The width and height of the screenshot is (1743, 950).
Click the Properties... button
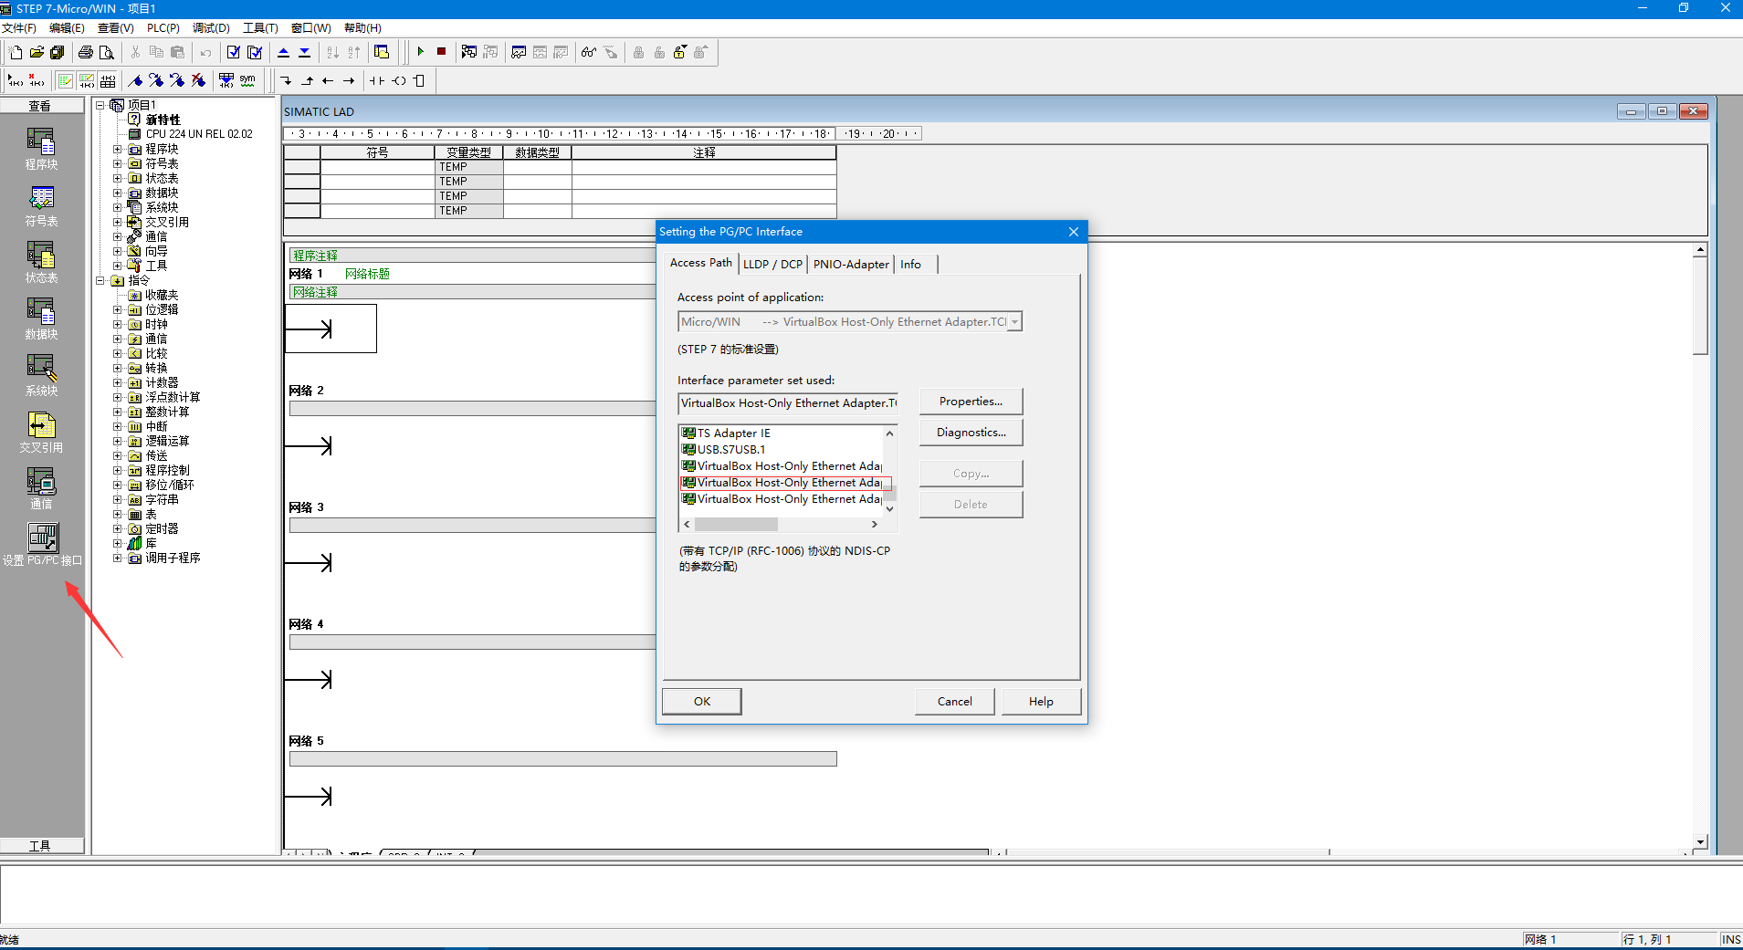pos(971,402)
